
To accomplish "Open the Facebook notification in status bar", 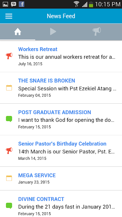I will coord(22,4).
